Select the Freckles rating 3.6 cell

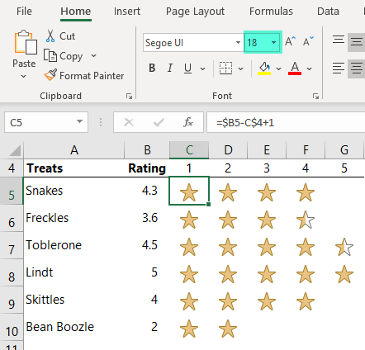click(147, 218)
